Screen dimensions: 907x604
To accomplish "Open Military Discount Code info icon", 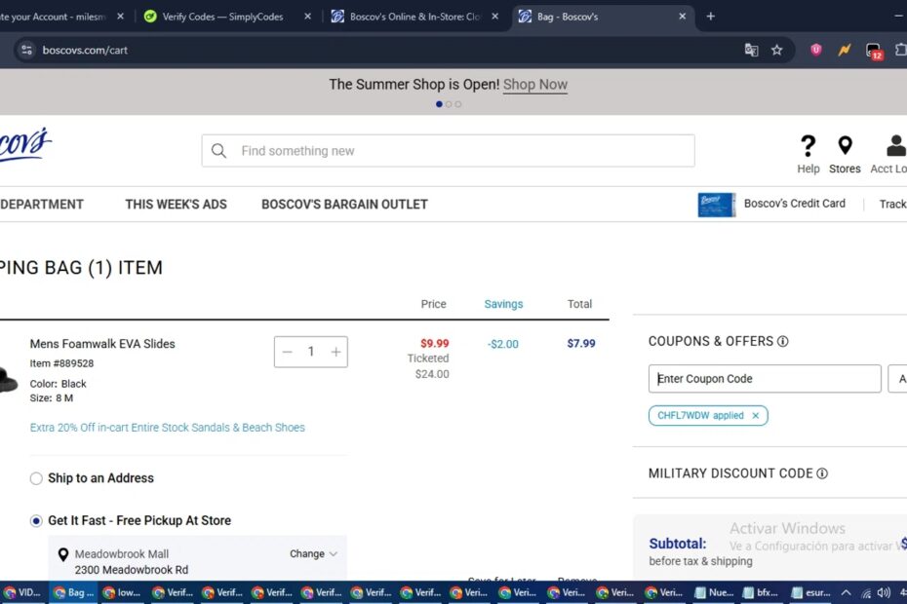I will [x=822, y=473].
